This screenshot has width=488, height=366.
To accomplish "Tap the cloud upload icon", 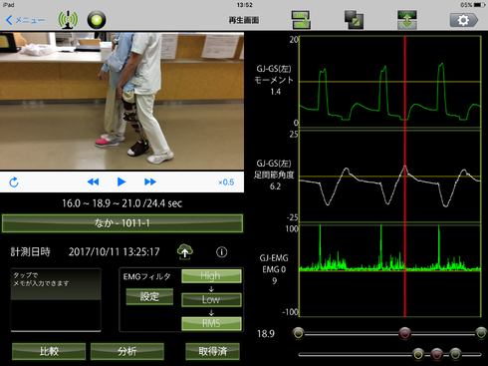I will (x=185, y=251).
